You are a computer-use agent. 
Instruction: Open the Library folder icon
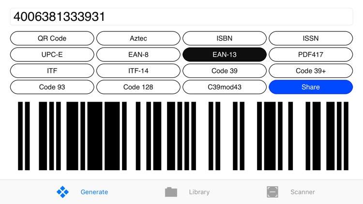171,192
